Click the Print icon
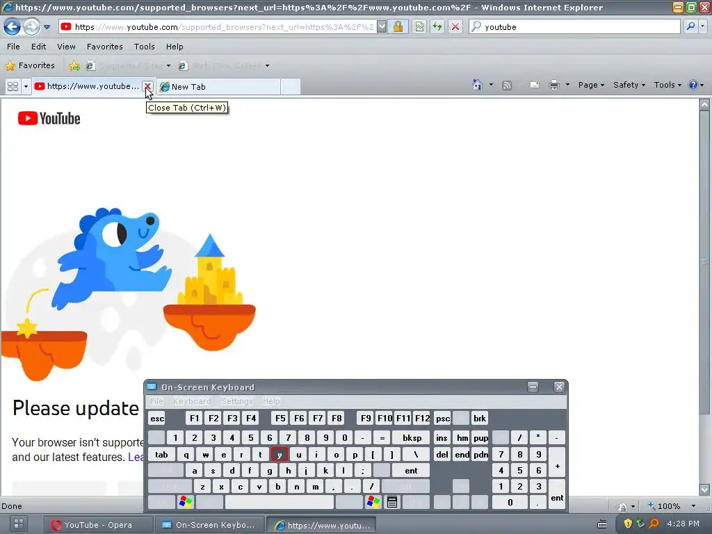The image size is (712, 534). (553, 85)
